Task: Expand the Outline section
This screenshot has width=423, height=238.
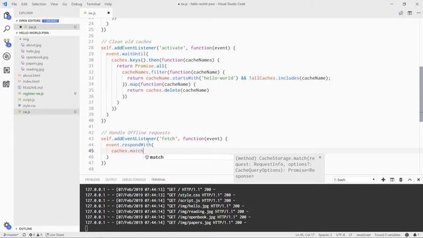Action: [25, 229]
